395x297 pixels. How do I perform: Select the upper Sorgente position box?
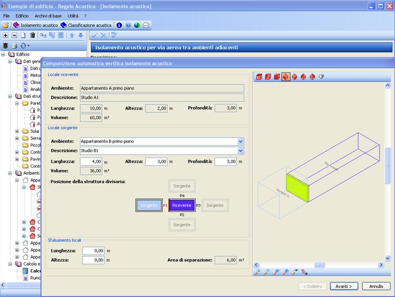182,186
